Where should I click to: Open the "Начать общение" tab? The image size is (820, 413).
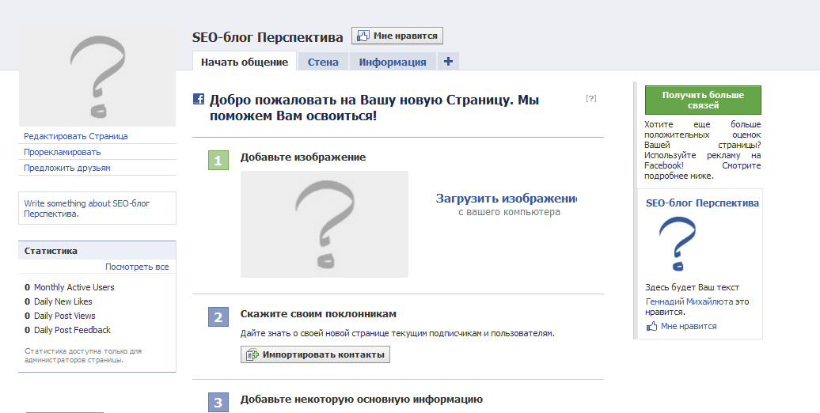click(x=245, y=62)
